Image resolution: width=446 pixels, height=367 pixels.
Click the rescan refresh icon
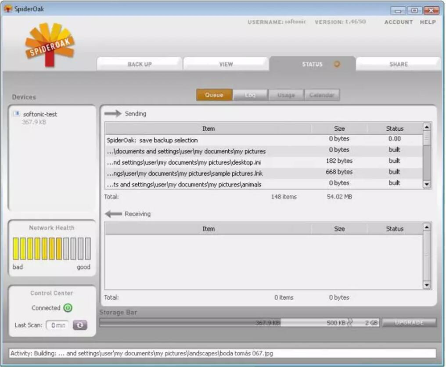[x=80, y=325]
